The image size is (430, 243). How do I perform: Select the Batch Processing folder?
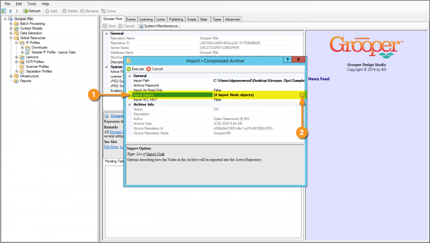tap(32, 24)
